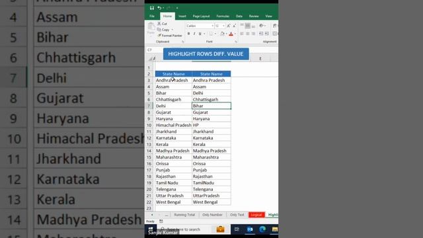Click the macro record icon in status bar
Screen dimensions: 423x238
click(161, 221)
